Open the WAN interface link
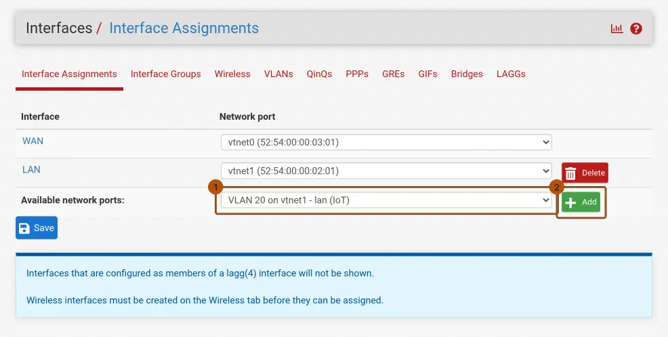Viewport: 668px width, 337px height. click(33, 141)
